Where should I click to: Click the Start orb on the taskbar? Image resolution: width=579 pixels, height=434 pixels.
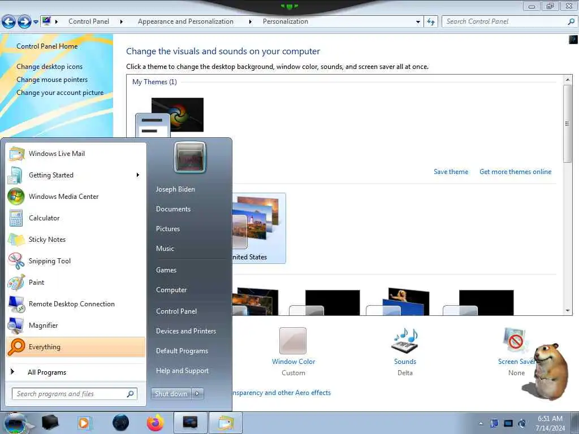15,423
